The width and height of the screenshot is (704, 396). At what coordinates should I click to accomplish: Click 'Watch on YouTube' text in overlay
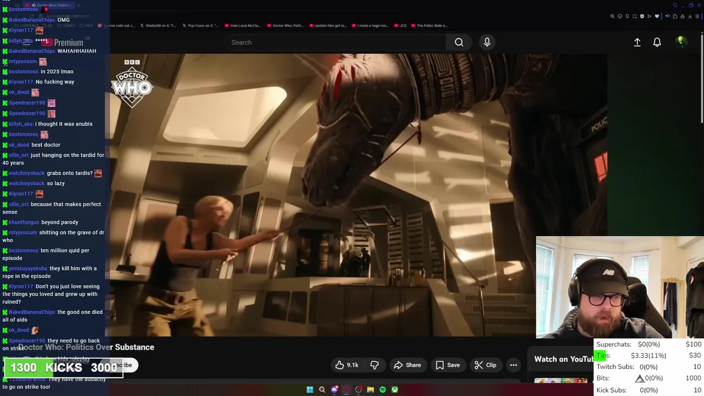(565, 359)
